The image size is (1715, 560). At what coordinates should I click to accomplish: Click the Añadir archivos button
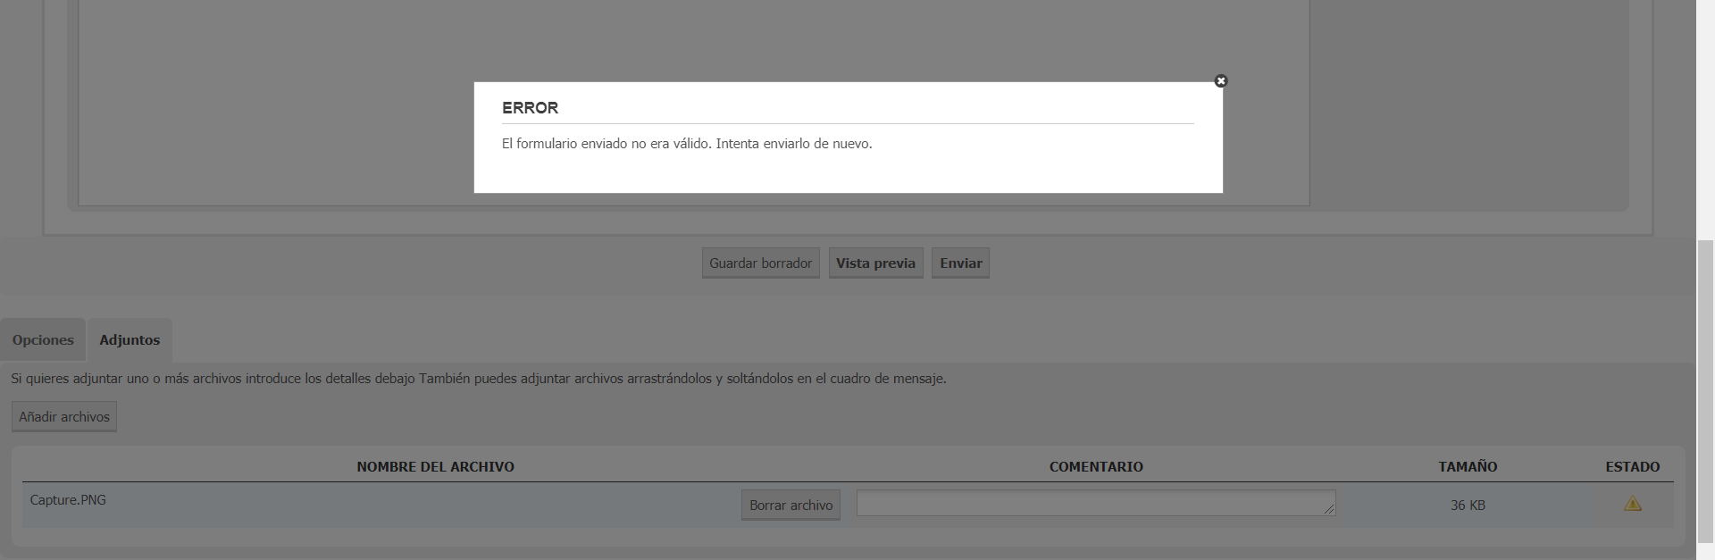[x=64, y=417]
